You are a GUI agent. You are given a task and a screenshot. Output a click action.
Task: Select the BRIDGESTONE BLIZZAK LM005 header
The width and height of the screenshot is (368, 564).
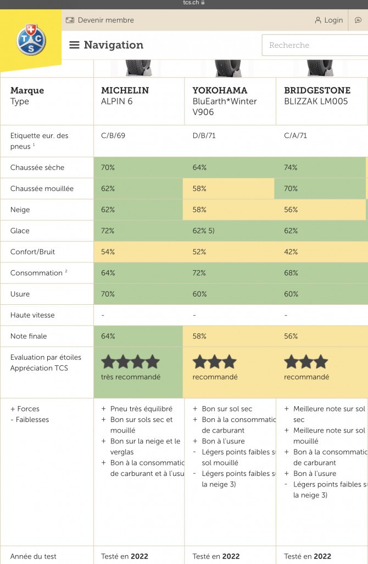[x=322, y=101]
